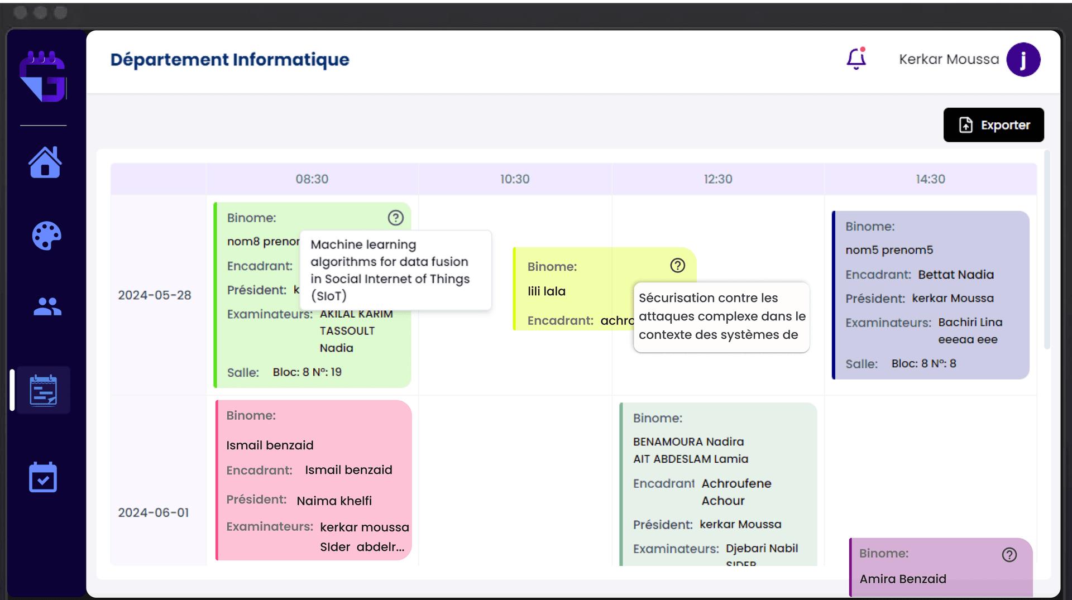
Task: Click the Kerkar Moussa username
Action: coord(949,59)
